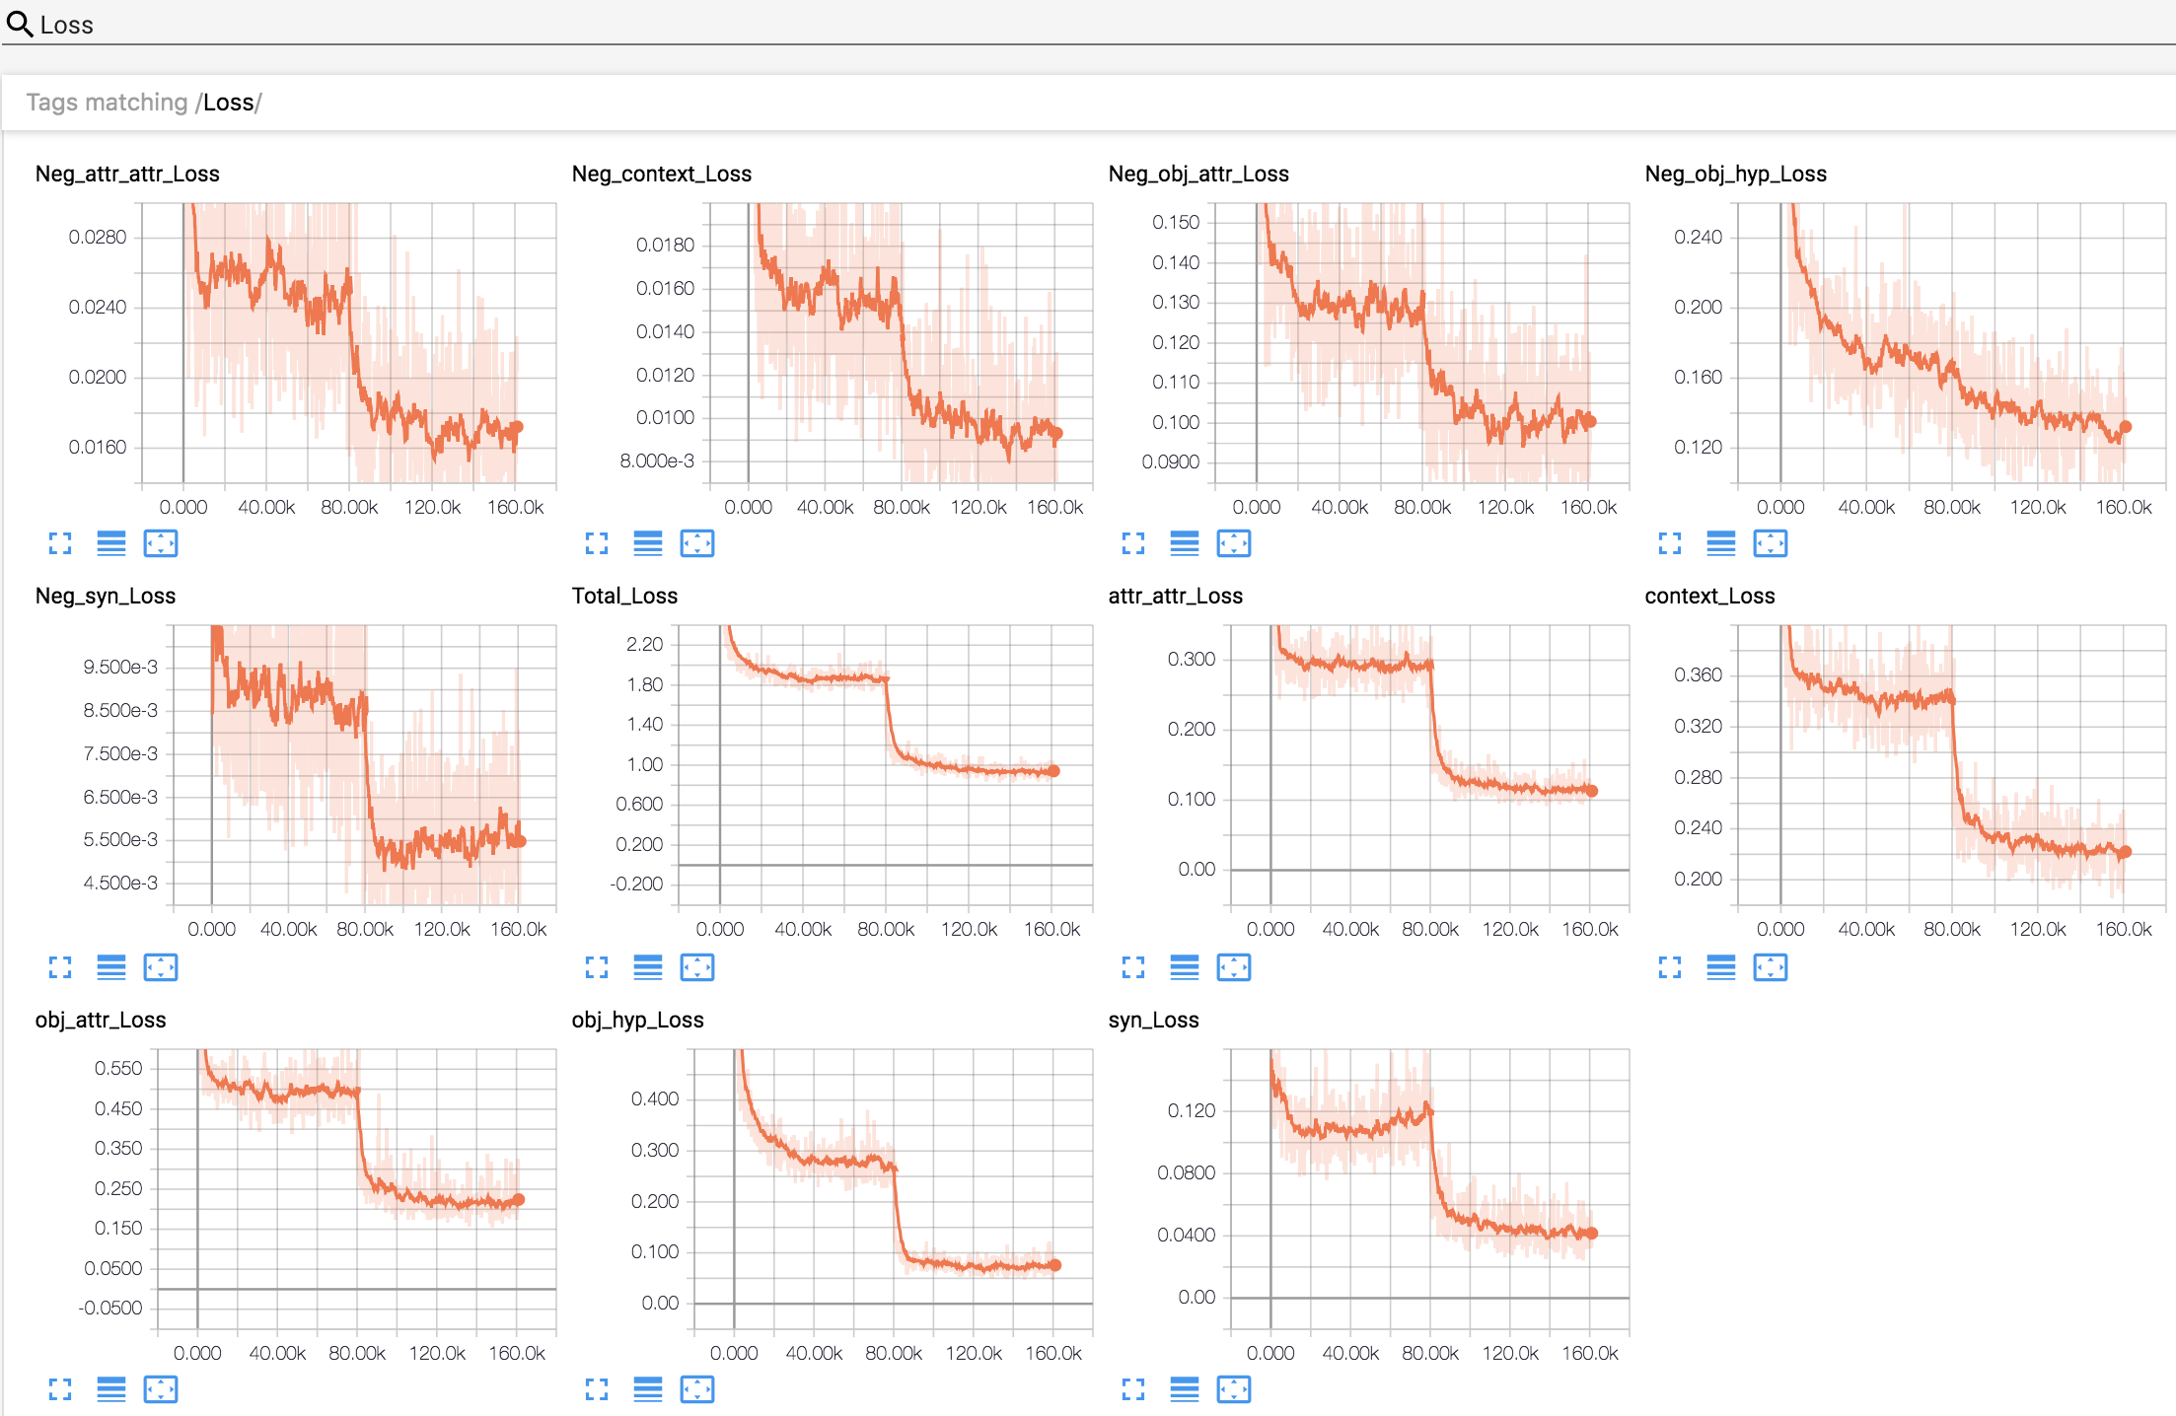Toggle log scale on Neg_attr_attr_Loss chart

tap(111, 543)
